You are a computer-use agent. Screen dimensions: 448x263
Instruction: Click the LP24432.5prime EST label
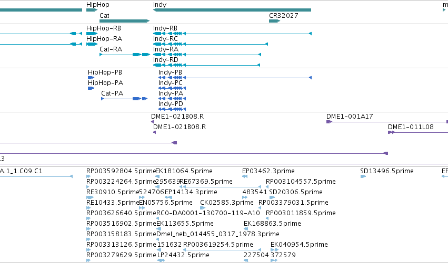(x=183, y=256)
